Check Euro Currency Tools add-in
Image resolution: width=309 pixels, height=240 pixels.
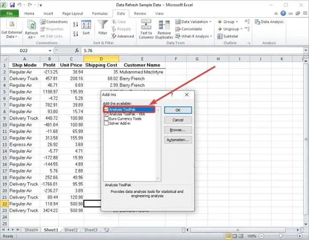(106, 119)
